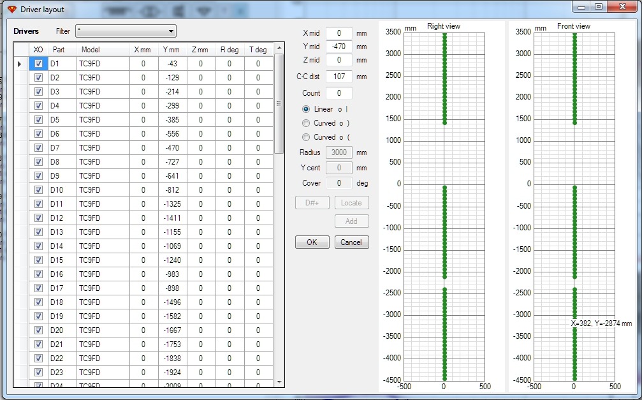Viewport: 642px width, 400px height.
Task: Click the X mid input field
Action: point(339,33)
